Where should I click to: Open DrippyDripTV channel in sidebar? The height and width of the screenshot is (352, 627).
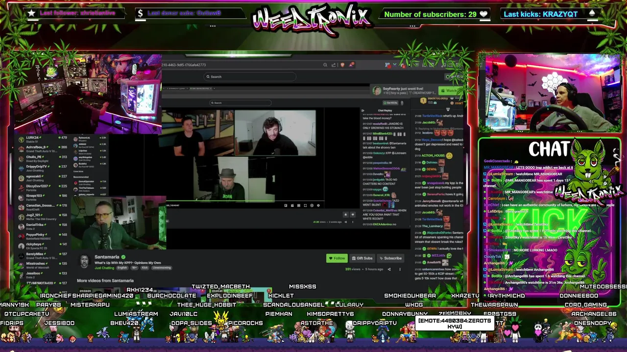(x=43, y=168)
